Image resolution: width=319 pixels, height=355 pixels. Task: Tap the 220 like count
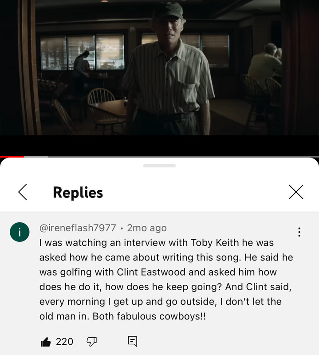click(x=64, y=342)
